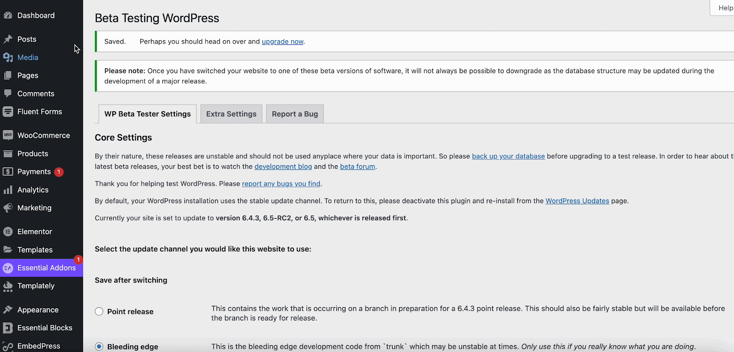Click the EmbedPress link icon
734x352 pixels.
coord(8,347)
